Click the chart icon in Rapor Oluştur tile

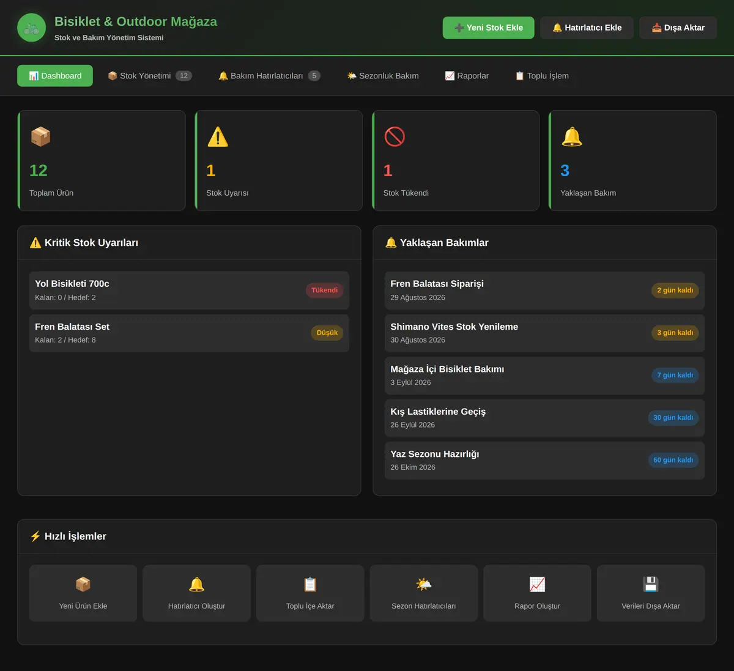[x=537, y=584]
